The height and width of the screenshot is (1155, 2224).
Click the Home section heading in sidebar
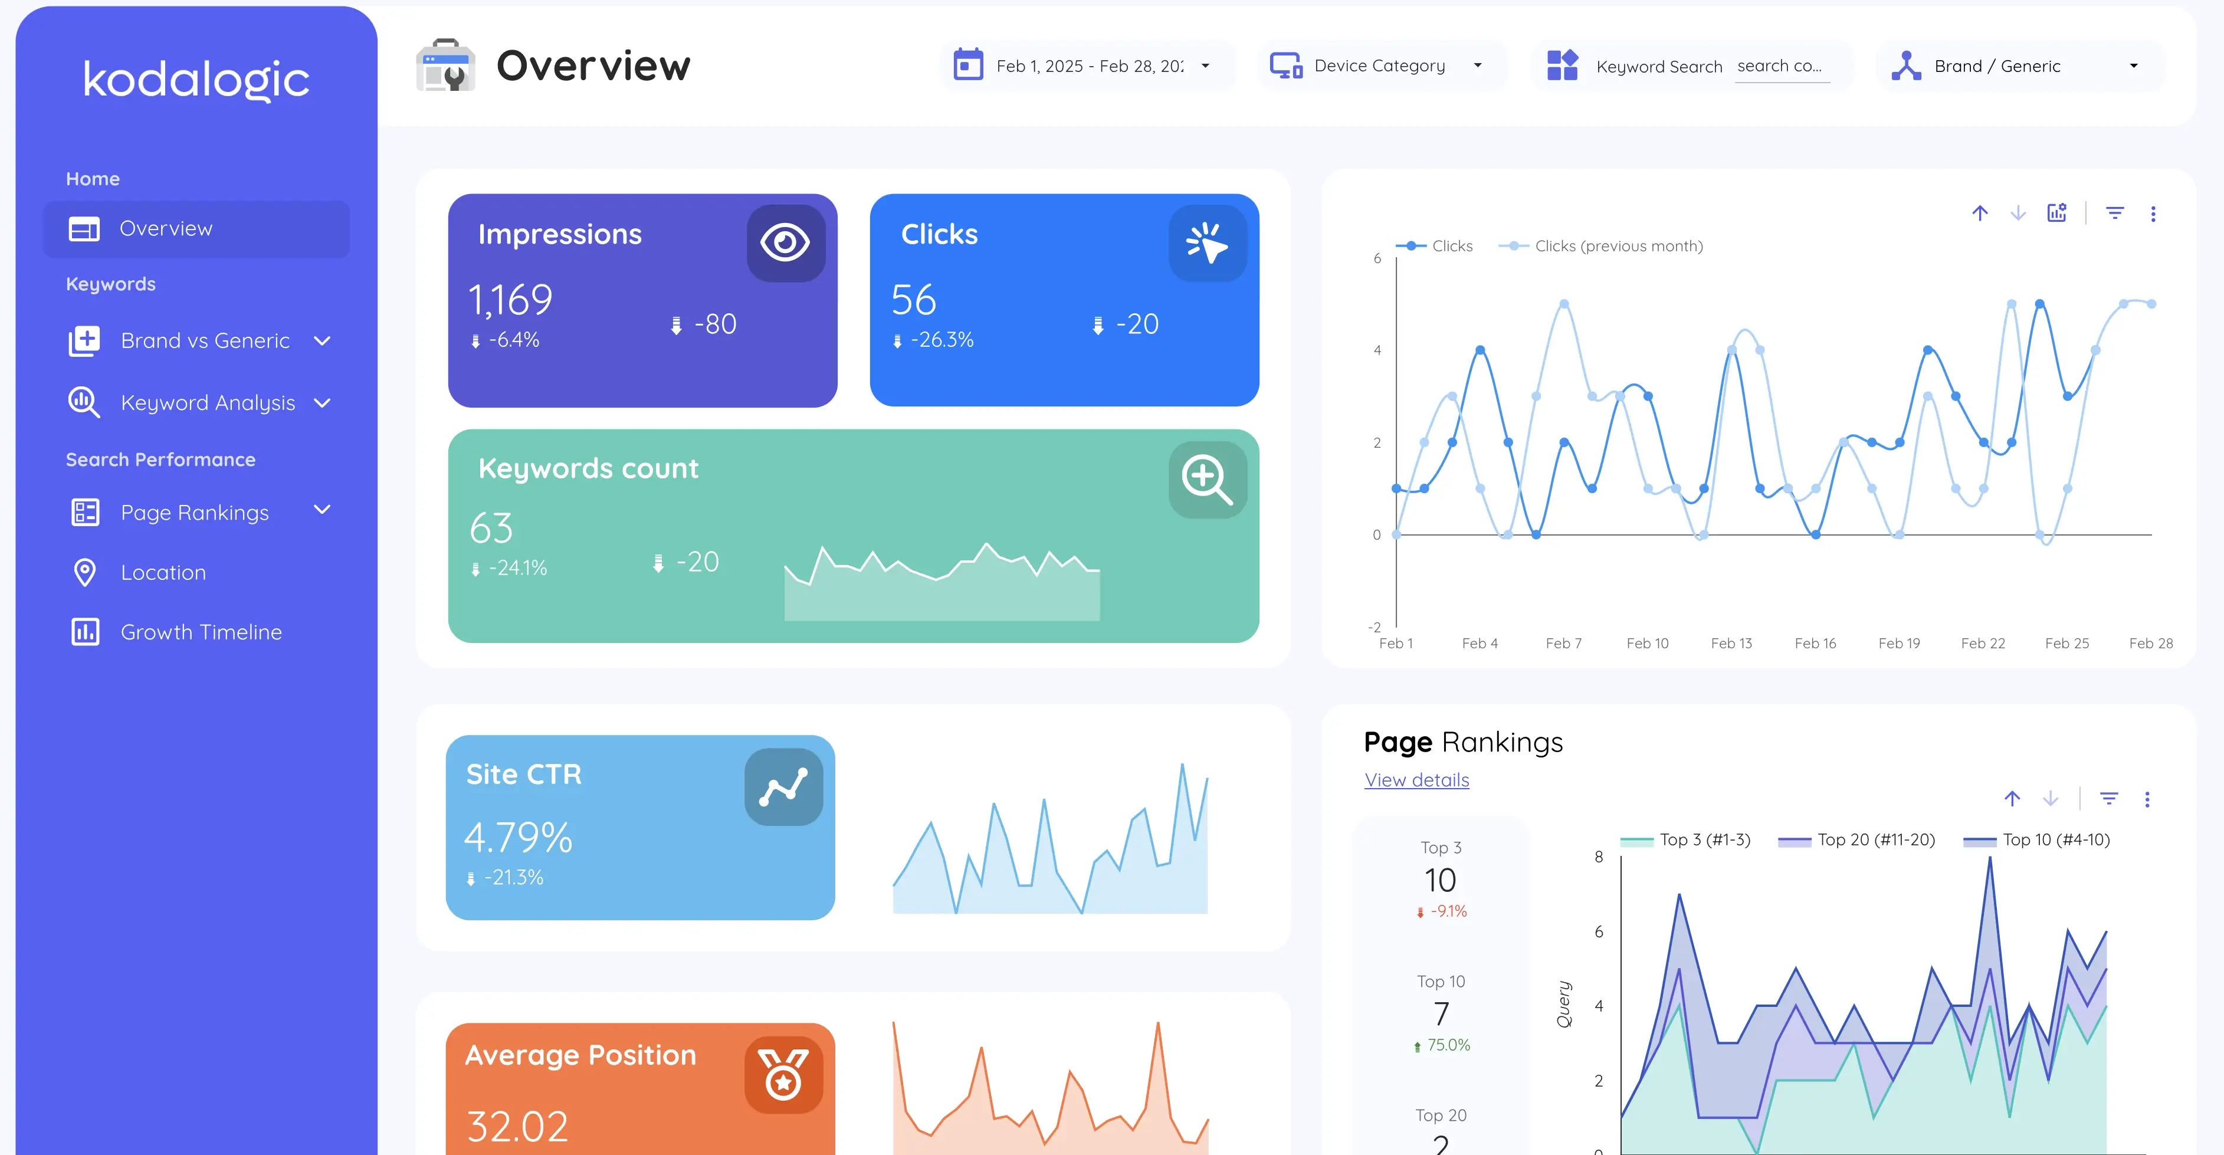pyautogui.click(x=93, y=179)
